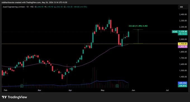Image resolution: width=190 pixels, height=102 pixels.
Task: Click the Feb label on time axis
Action: tap(5, 90)
